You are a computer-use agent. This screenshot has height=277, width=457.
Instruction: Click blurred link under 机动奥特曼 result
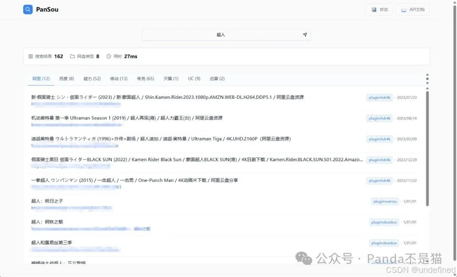77,125
